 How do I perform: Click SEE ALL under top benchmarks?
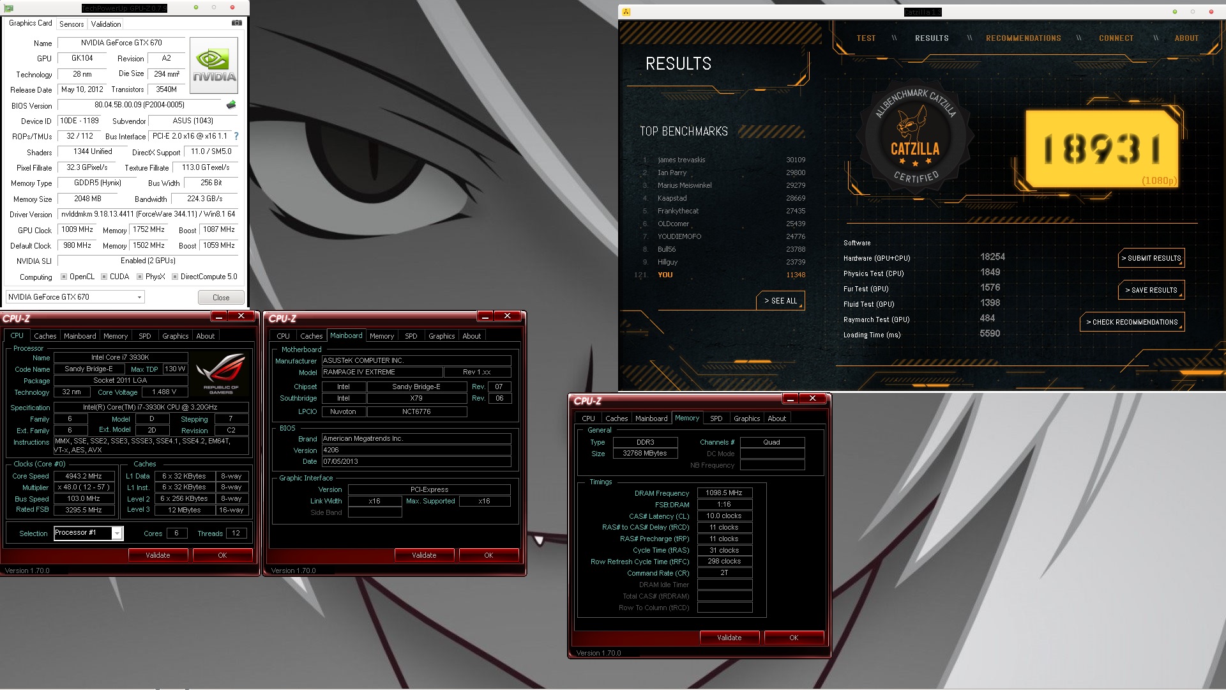[780, 301]
